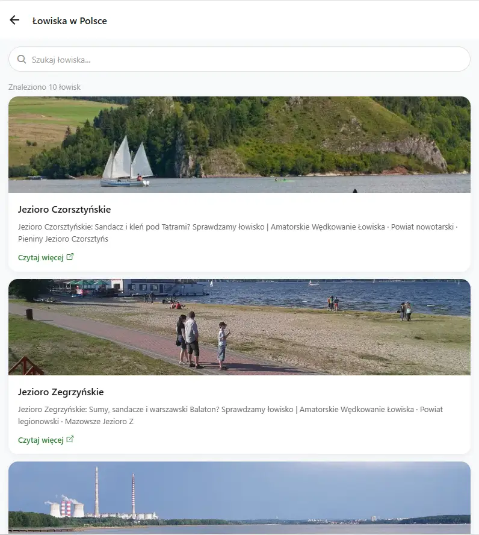Click the Łowiska w Polsce page title
479x535 pixels.
[69, 21]
